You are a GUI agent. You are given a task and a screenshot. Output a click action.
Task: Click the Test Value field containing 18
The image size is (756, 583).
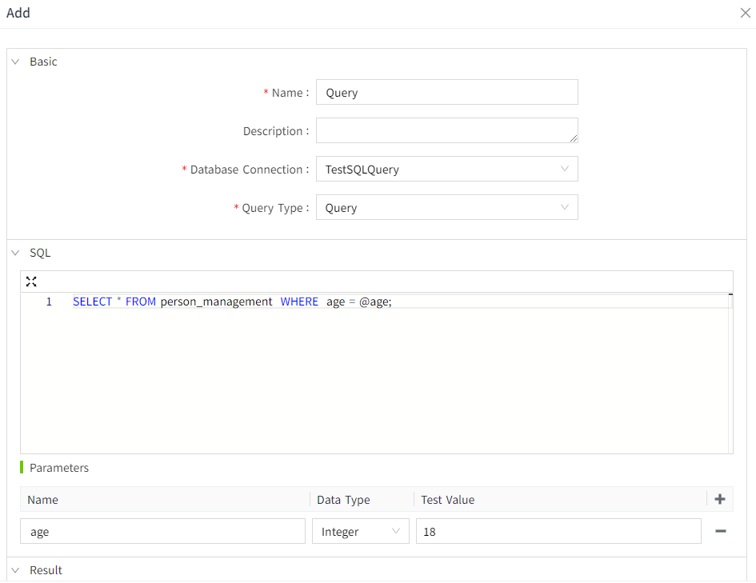558,532
